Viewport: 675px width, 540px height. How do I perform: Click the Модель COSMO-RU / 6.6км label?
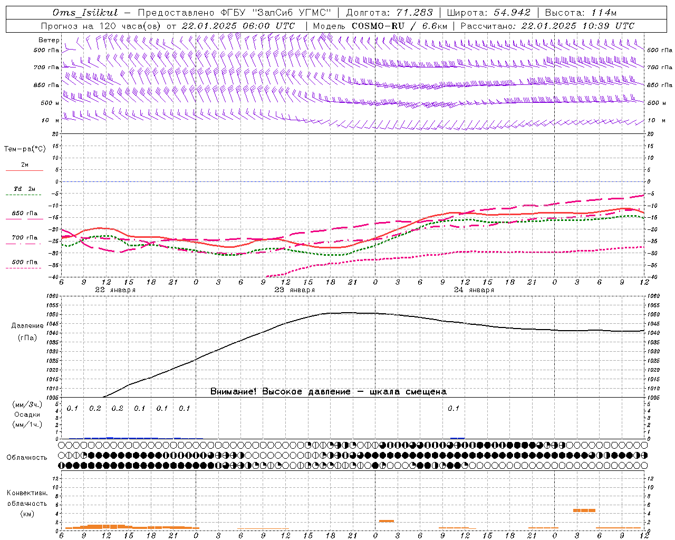[380, 26]
